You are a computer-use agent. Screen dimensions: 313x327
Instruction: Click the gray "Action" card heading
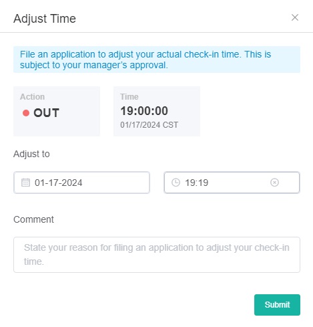click(x=33, y=97)
